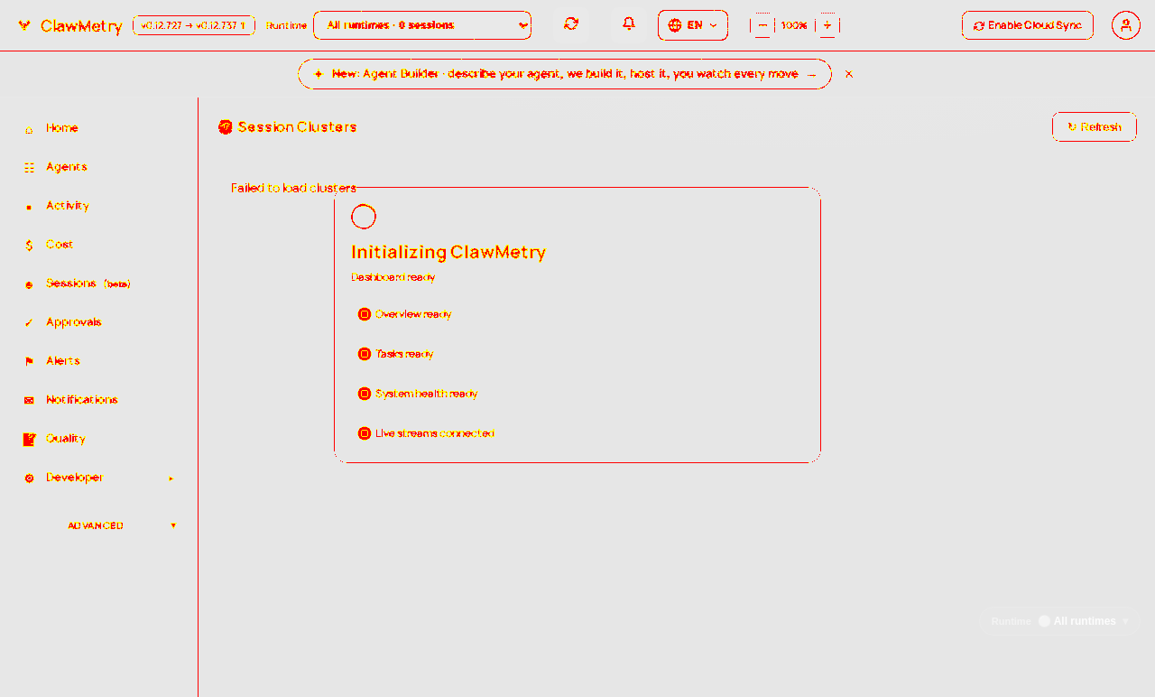The width and height of the screenshot is (1155, 697).
Task: Click the System health ready status icon
Action: [365, 394]
